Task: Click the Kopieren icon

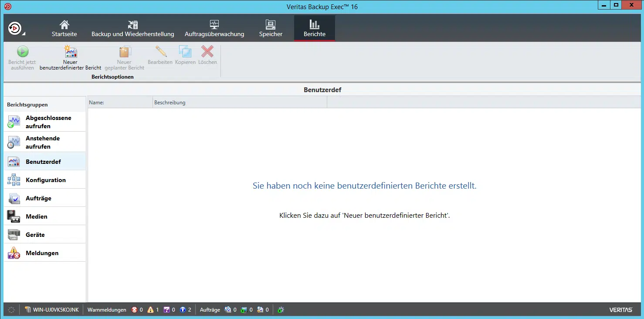Action: (x=185, y=52)
